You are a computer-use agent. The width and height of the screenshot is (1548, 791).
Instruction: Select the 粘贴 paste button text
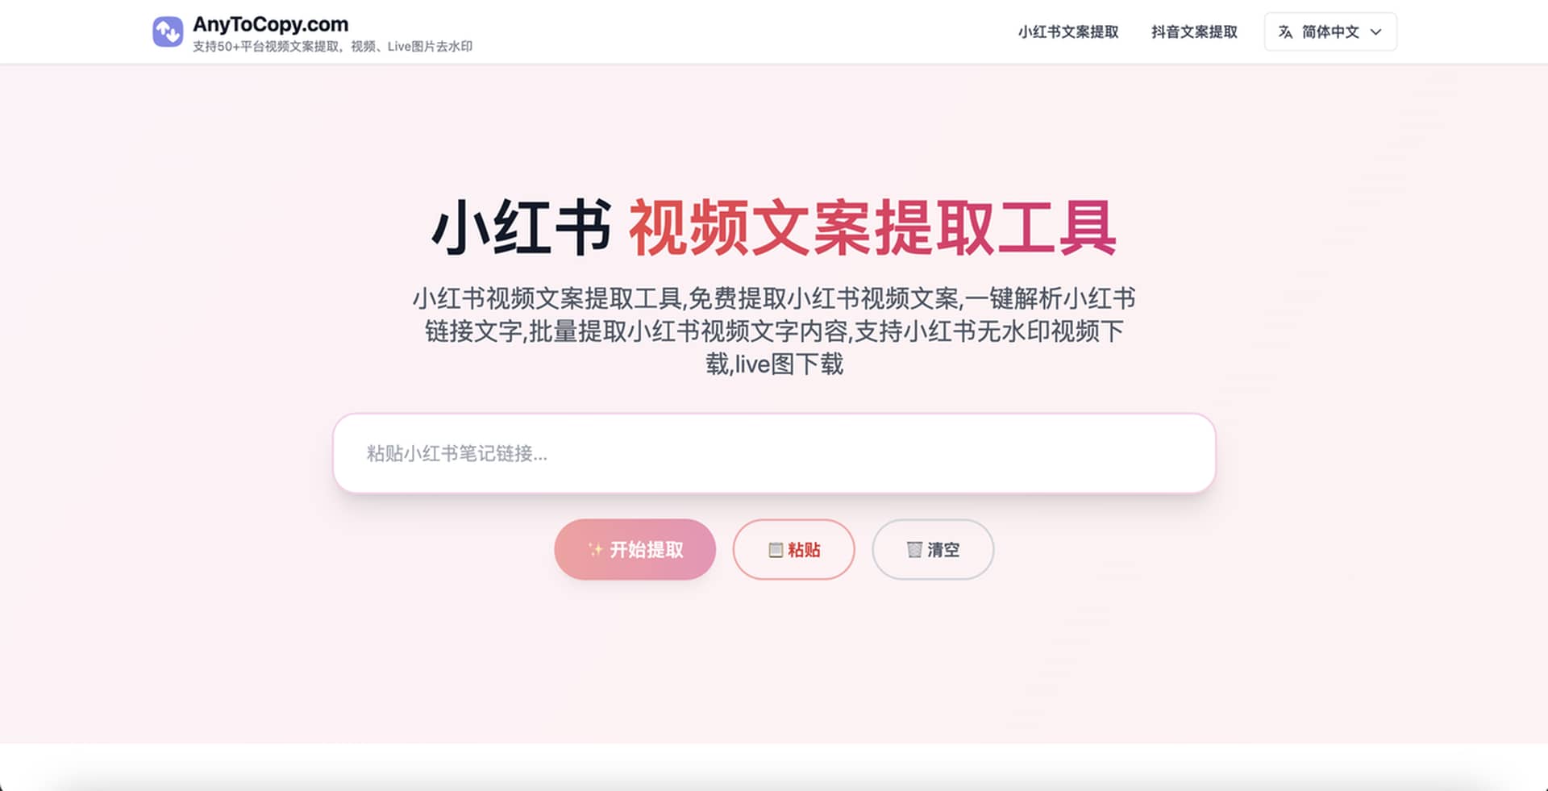click(804, 550)
